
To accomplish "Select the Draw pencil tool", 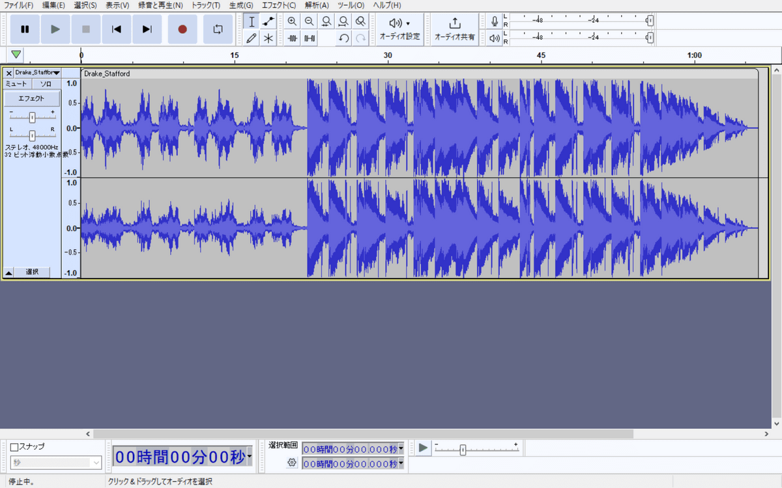I will [x=252, y=38].
